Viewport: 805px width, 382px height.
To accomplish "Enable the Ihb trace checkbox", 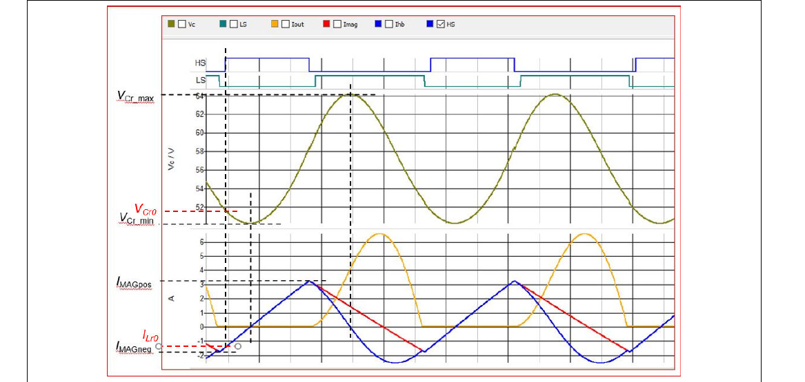I will [389, 24].
